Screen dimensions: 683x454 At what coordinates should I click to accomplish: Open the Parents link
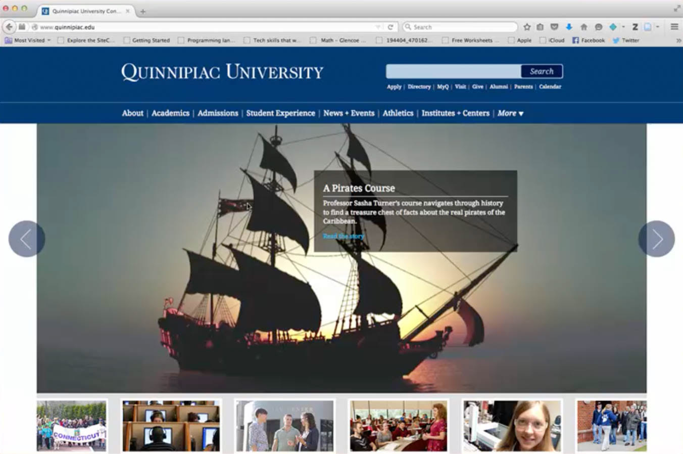pos(523,86)
